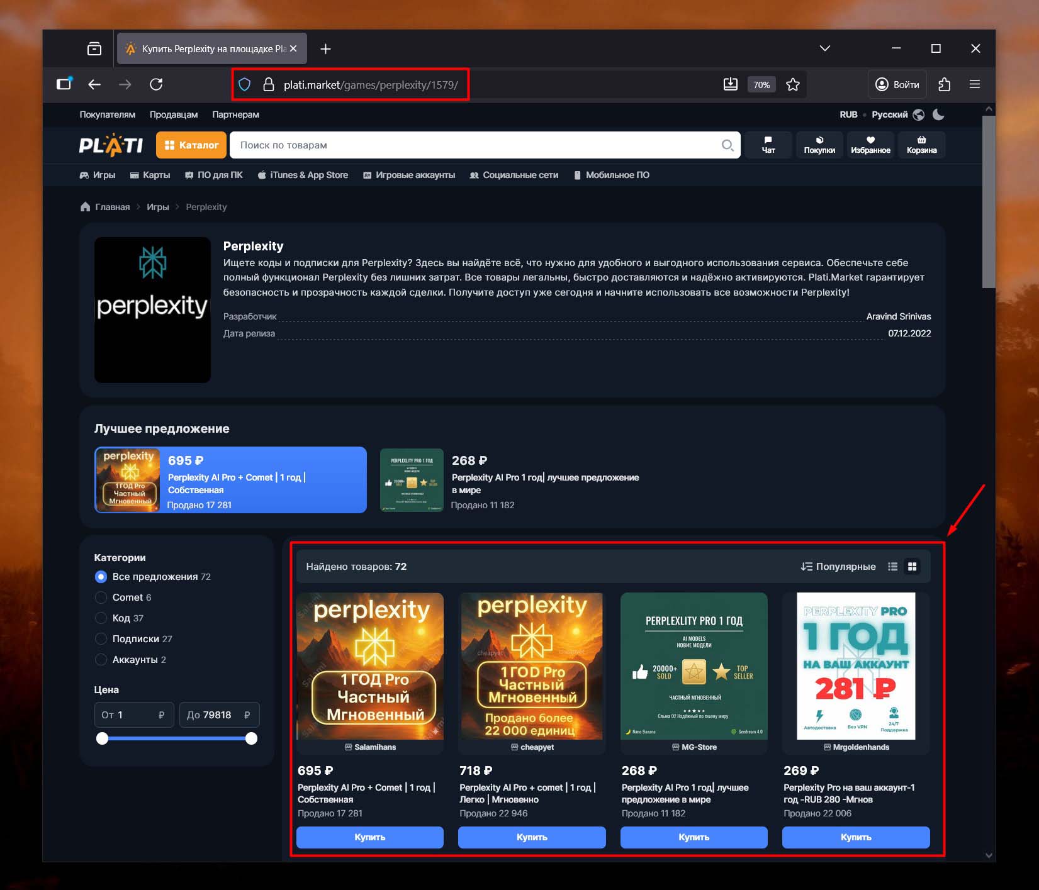Open the Социальные сети menu item
1039x890 pixels.
514,175
